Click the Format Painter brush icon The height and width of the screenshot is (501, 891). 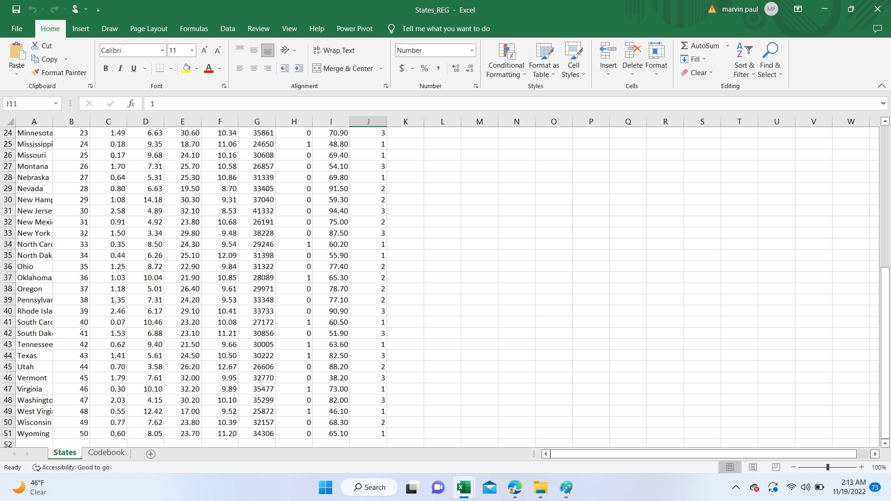[x=35, y=72]
